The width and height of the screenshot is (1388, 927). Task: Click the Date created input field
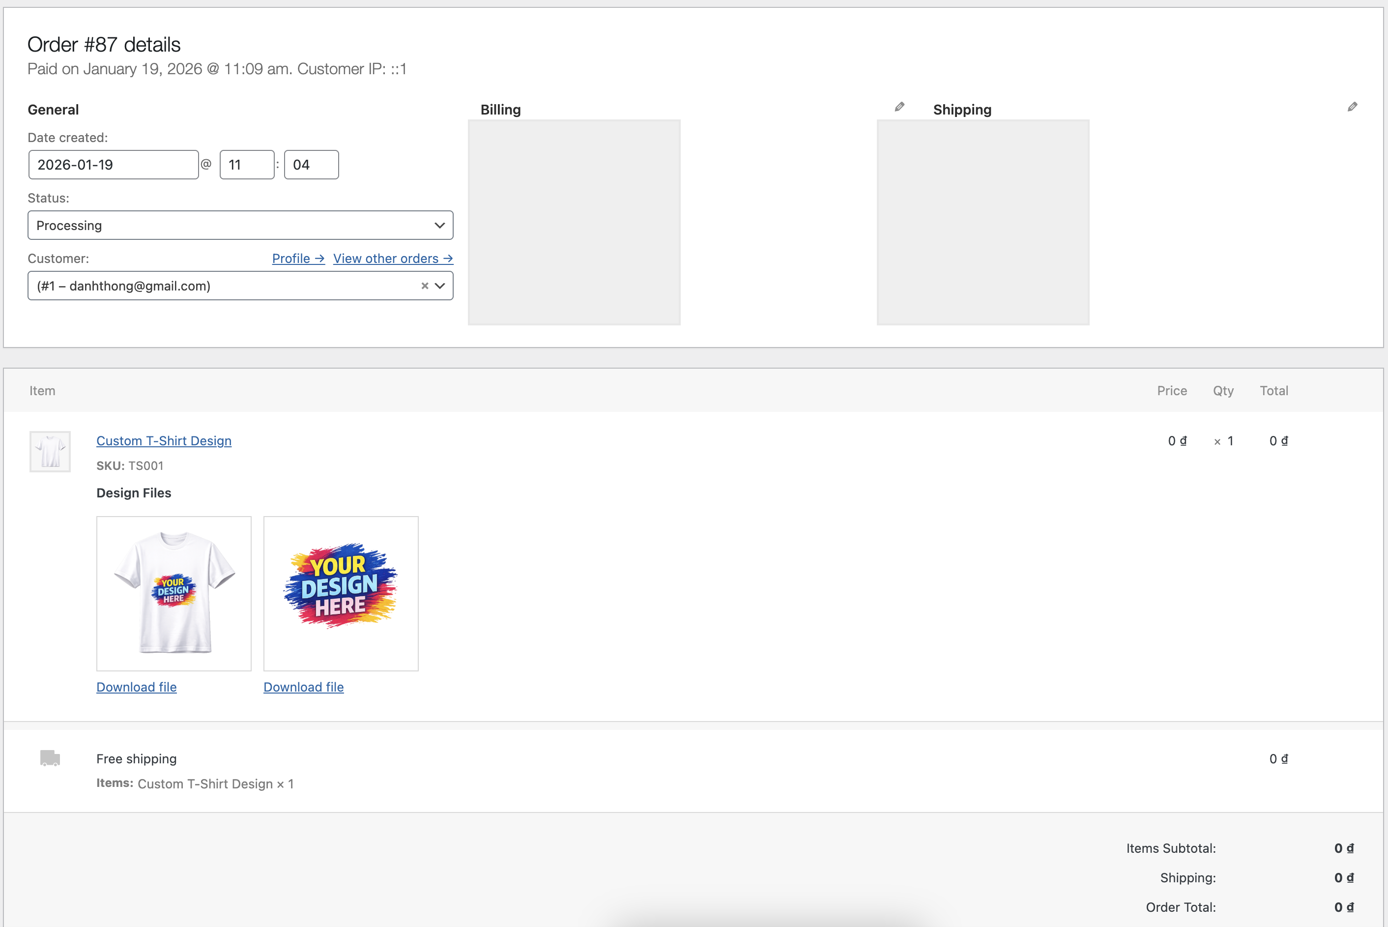113,164
